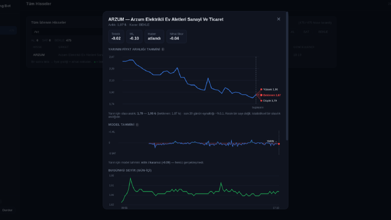This screenshot has height=220, width=391.
Task: Click the 10:19 updated time cell
Action: coord(297,55)
